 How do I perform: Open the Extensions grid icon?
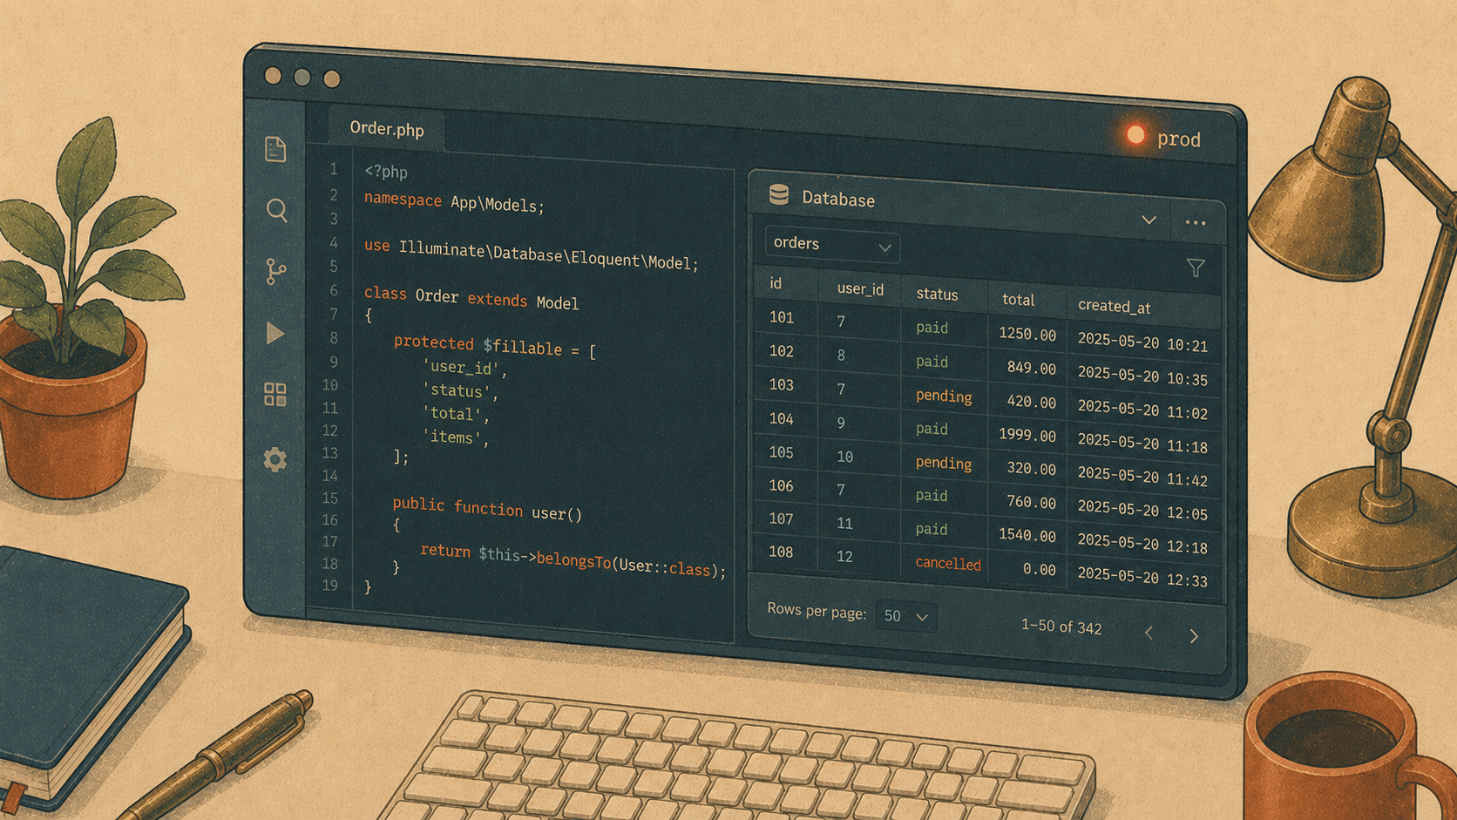pyautogui.click(x=274, y=395)
